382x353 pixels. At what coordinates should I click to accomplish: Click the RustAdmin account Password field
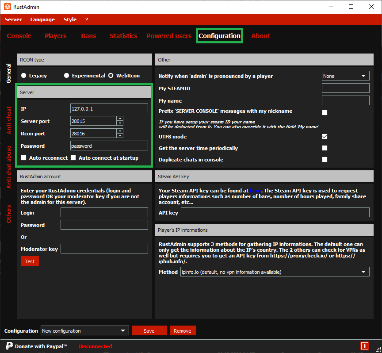(x=104, y=225)
